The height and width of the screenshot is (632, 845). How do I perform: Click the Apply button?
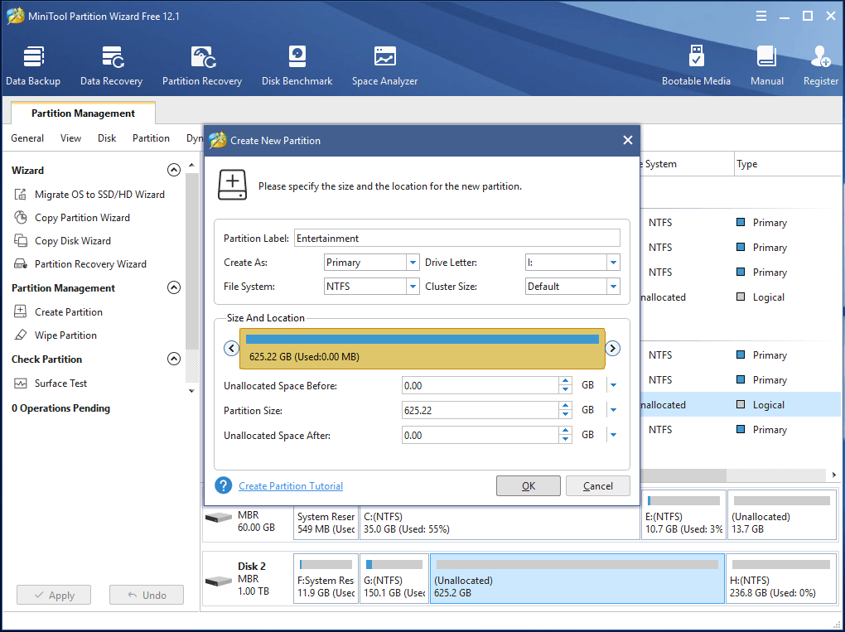coord(54,595)
